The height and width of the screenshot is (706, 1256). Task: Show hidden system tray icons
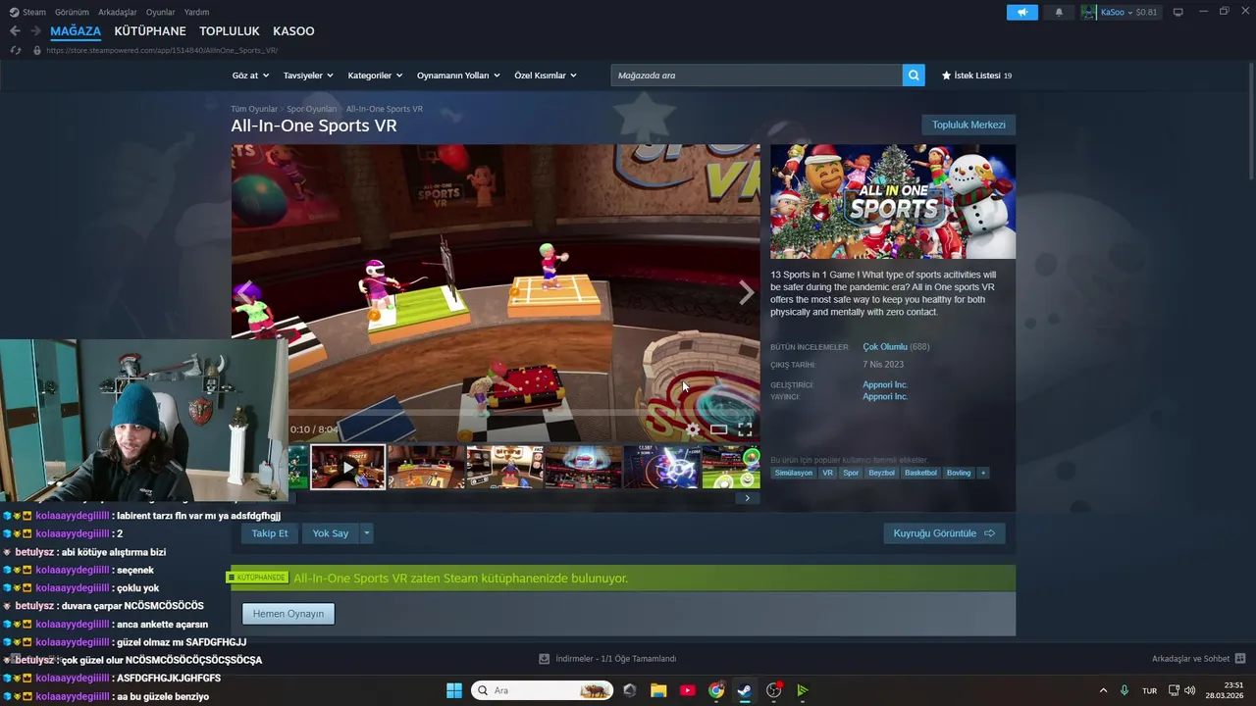tap(1103, 690)
